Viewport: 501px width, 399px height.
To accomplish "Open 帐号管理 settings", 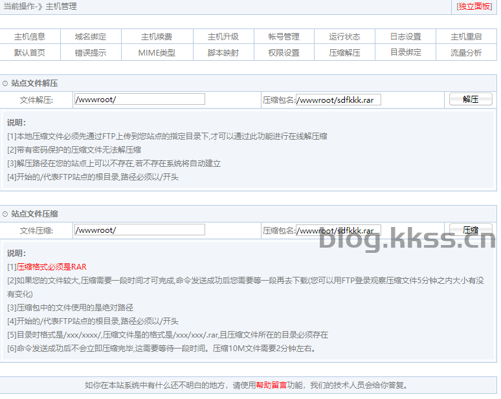I will [284, 37].
